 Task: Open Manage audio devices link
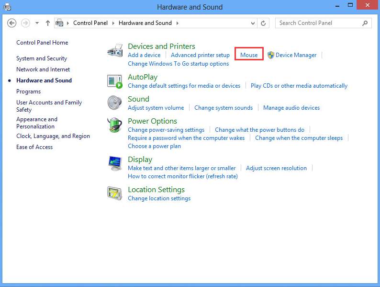291,108
